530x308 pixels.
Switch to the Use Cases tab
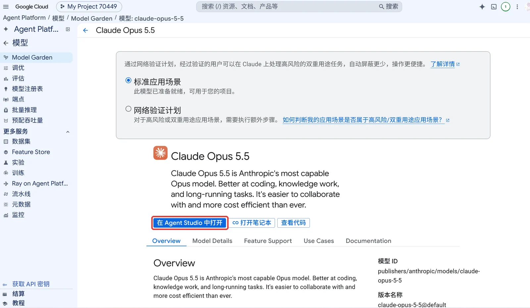[319, 241]
